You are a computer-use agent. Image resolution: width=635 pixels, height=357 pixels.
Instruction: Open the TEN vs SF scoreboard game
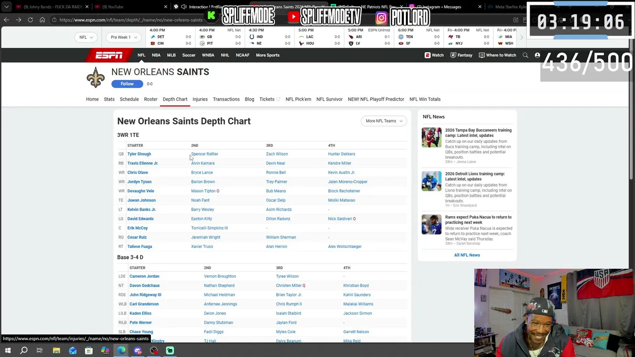pyautogui.click(x=419, y=37)
